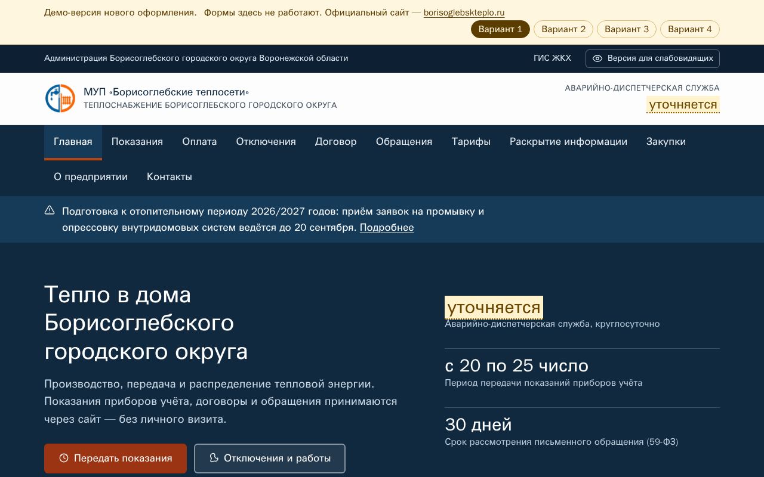Click the Борисоглебские теплосети logo icon
Screen dimensions: 764x477
coord(60,98)
